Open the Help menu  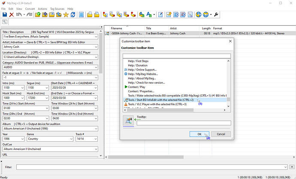click(70, 9)
